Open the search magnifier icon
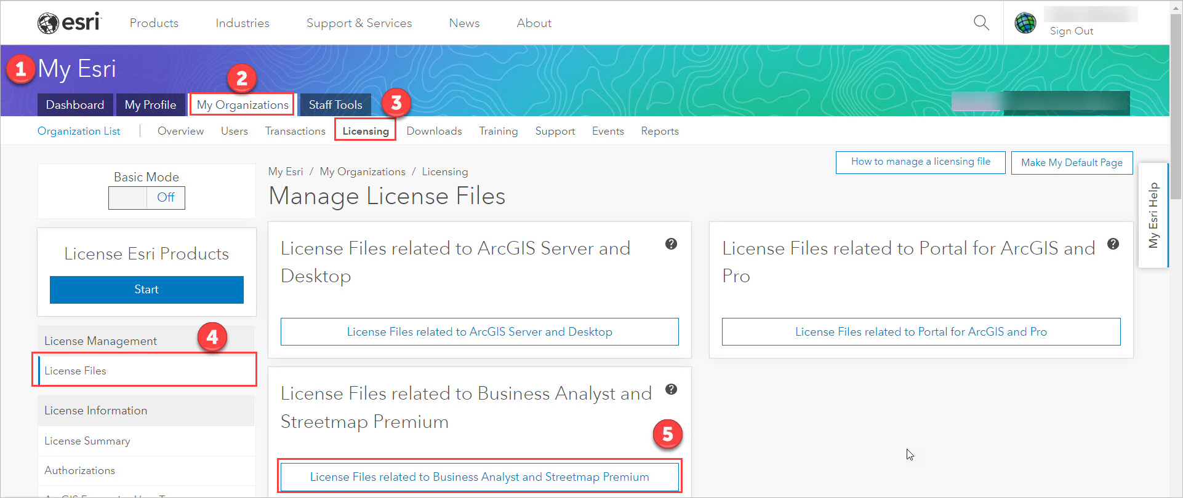The image size is (1183, 498). pyautogui.click(x=981, y=23)
